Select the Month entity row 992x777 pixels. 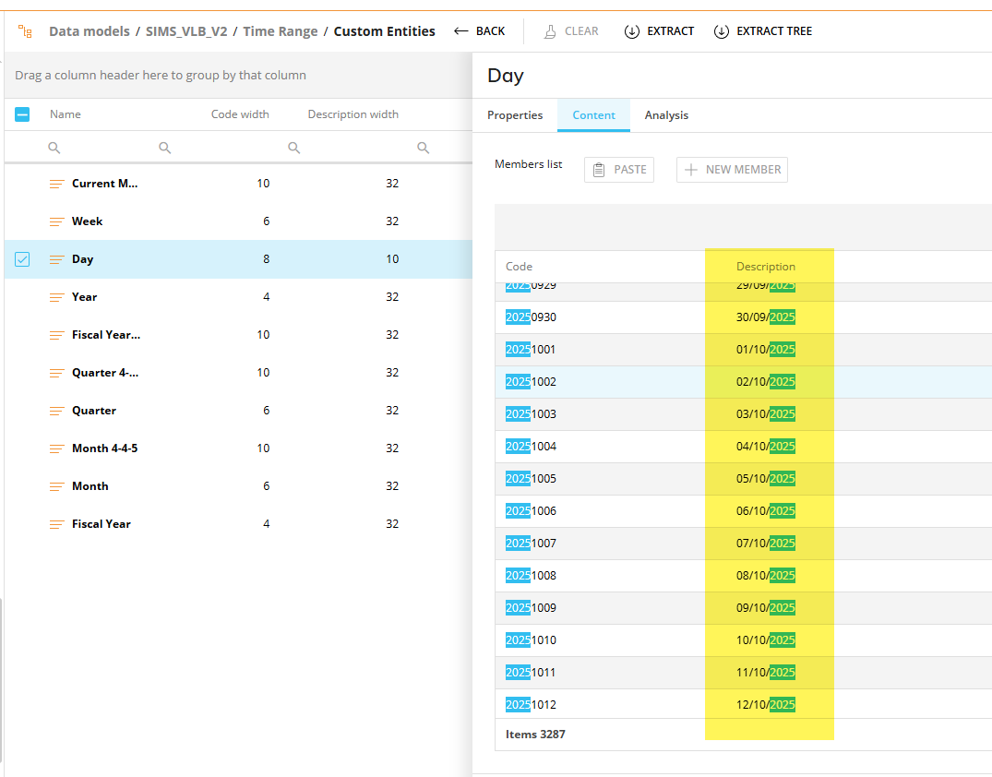(x=238, y=486)
